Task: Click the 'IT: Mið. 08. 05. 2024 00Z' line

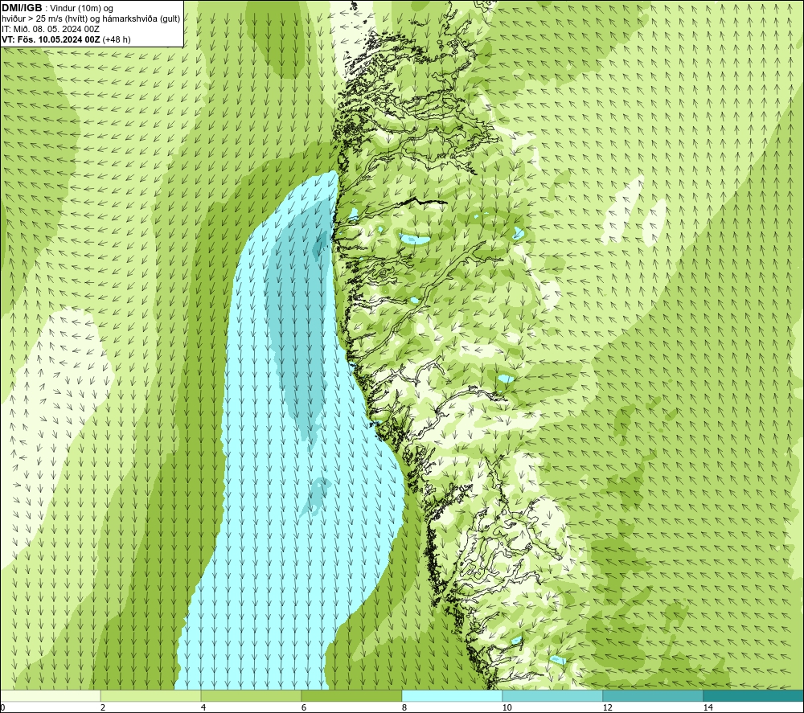Action: (x=50, y=29)
